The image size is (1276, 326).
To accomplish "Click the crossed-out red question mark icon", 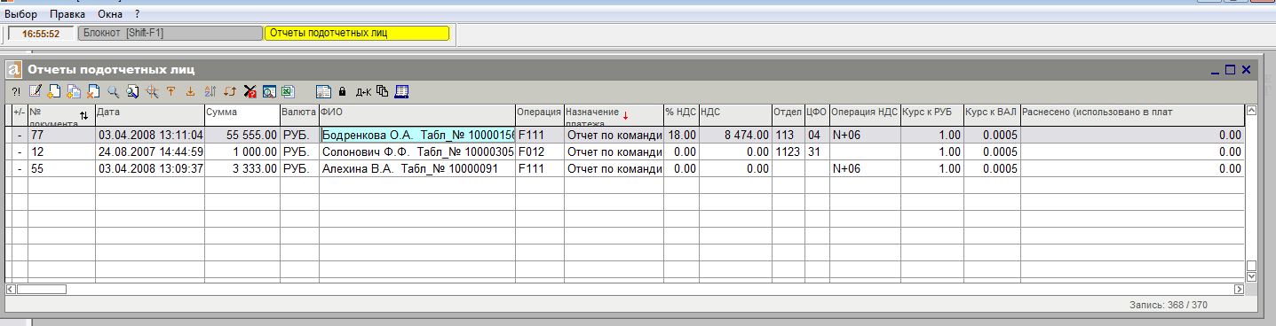I will tap(250, 90).
